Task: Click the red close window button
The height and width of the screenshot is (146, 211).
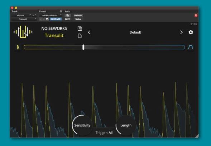Action: pos(12,8)
